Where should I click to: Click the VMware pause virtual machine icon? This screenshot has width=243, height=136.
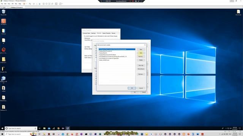[24, 4]
